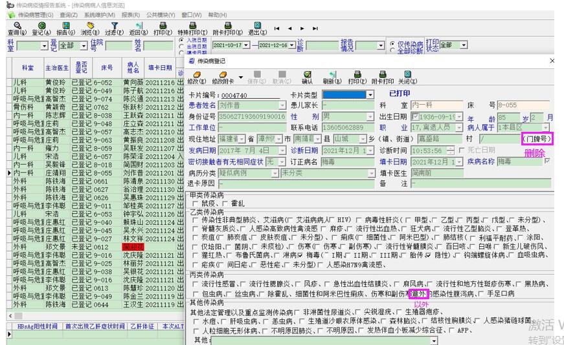Sort by 填卡日期 column header
Viewport: 564px width, 345px height.
click(160, 67)
